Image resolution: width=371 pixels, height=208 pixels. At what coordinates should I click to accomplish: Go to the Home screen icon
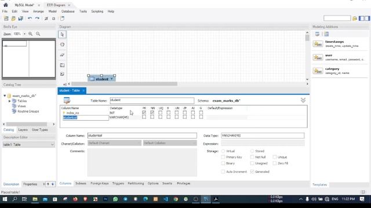[x=5, y=5]
